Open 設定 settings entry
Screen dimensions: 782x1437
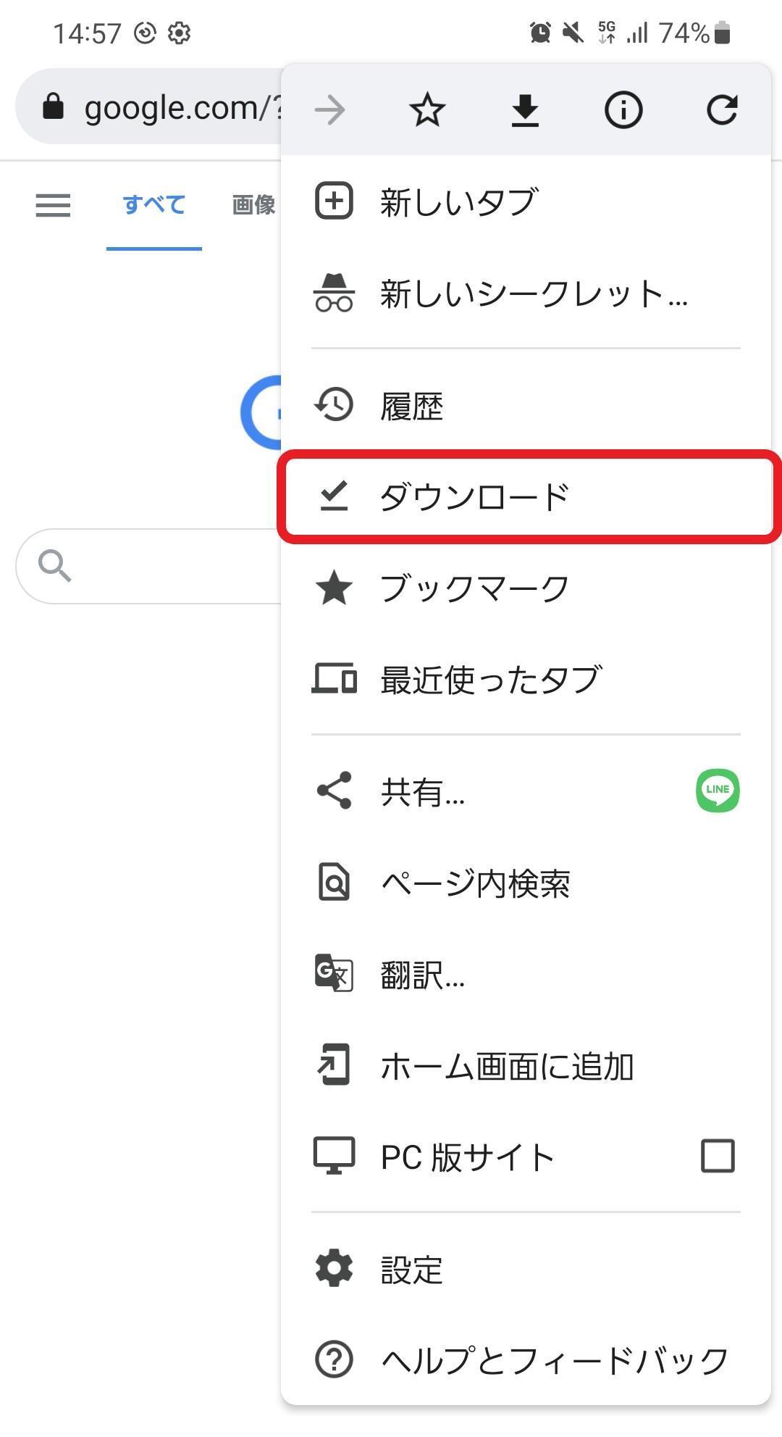point(411,1270)
